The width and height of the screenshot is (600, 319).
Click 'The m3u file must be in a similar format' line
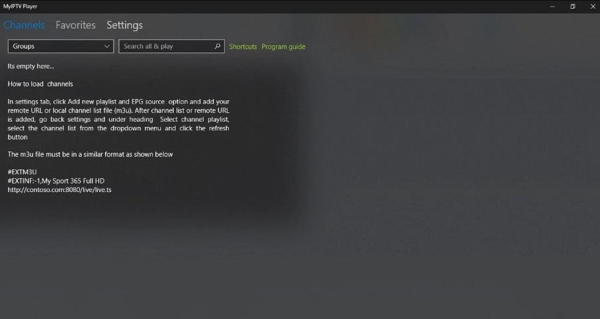point(90,155)
